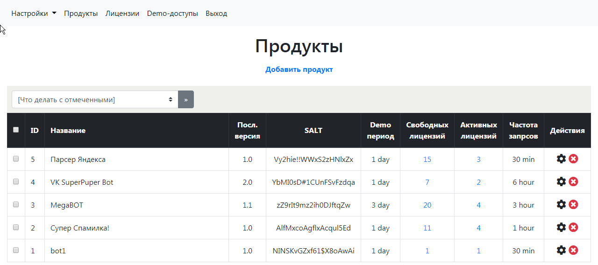Open settings gear for MegaBOT
The width and height of the screenshot is (598, 265).
(561, 205)
